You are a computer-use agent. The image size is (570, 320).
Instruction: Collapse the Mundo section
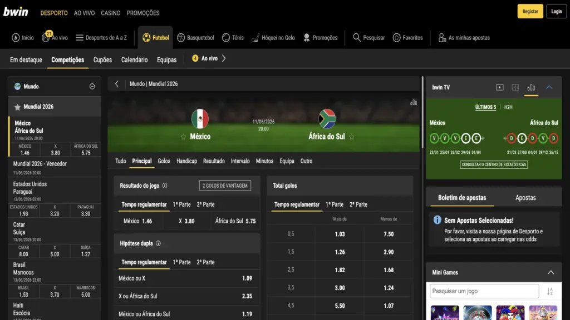pyautogui.click(x=92, y=86)
